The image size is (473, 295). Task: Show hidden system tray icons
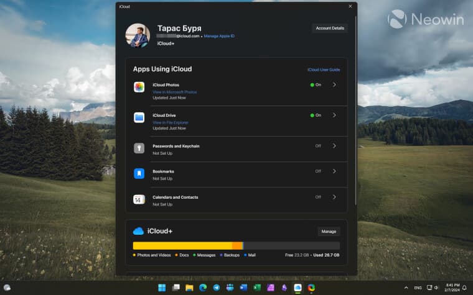406,288
